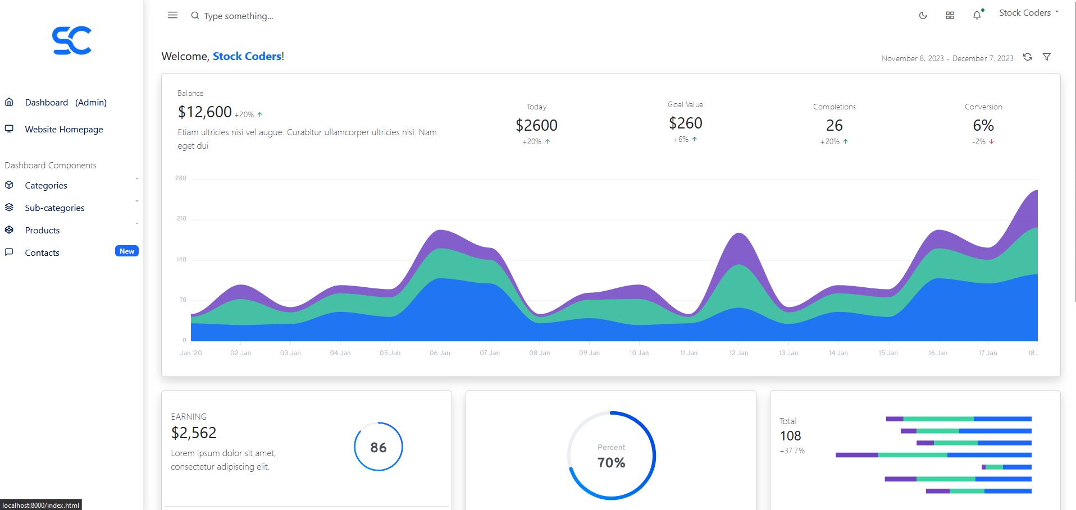Expand the Sub-categories sidebar item

click(x=54, y=208)
